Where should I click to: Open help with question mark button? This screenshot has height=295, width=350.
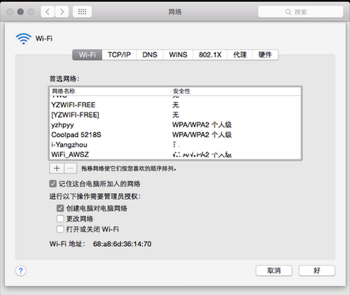pos(21,271)
